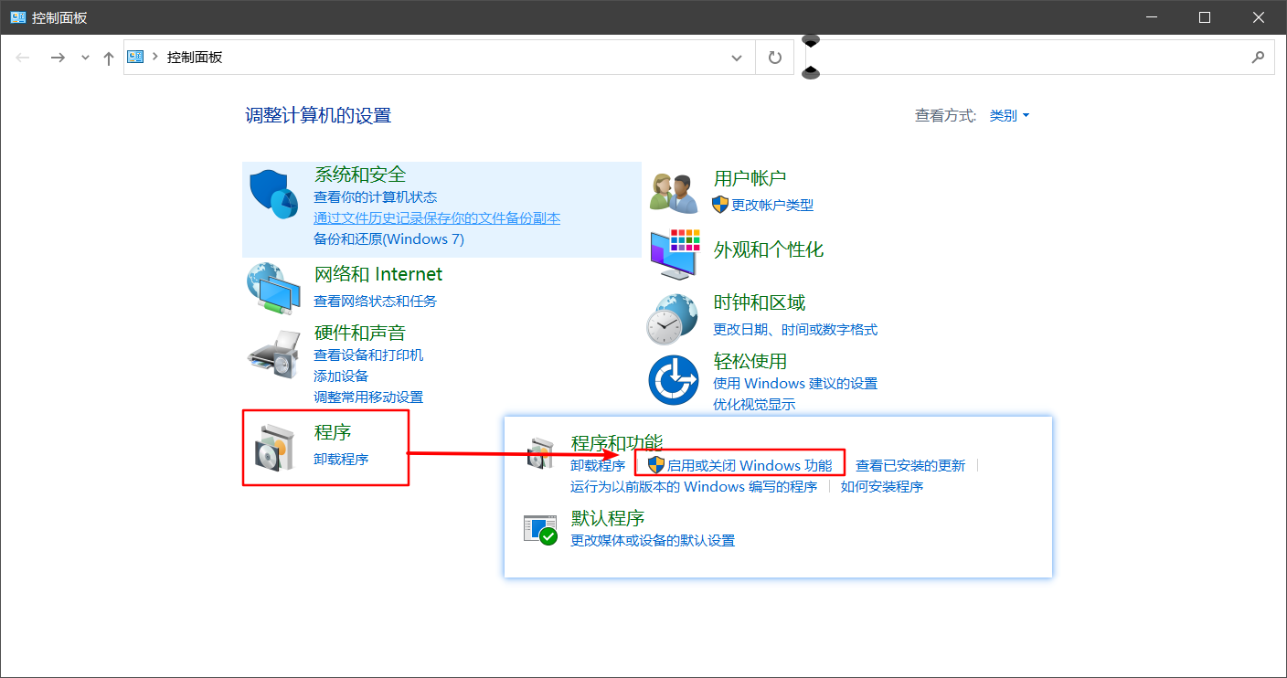Open 备份和还原(Windows 7)
Viewport: 1287px width, 678px height.
[388, 238]
